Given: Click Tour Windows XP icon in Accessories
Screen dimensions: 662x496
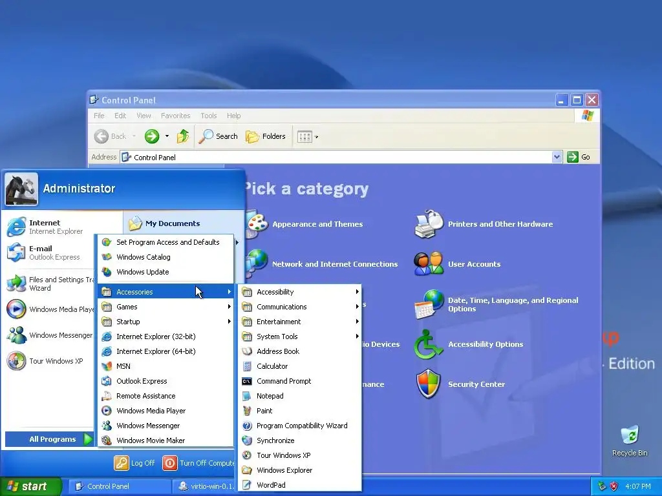Looking at the screenshot, I should (247, 455).
